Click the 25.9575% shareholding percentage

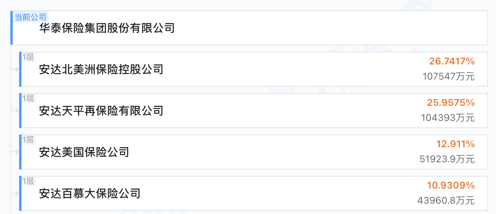coord(451,103)
